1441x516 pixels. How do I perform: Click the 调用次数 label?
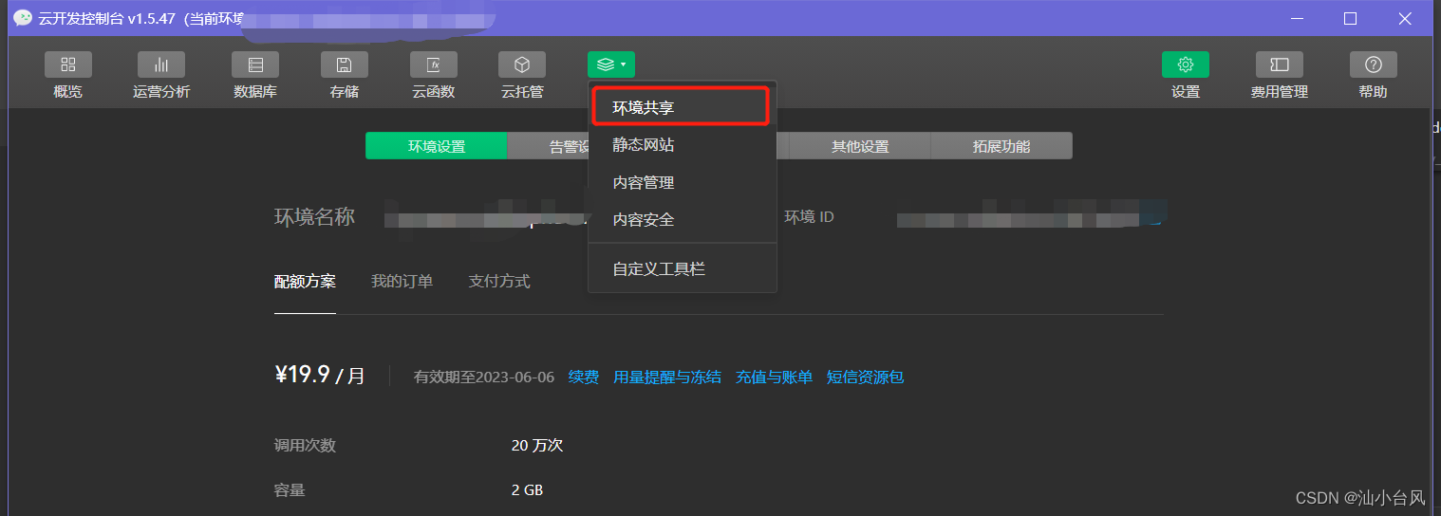pos(305,445)
